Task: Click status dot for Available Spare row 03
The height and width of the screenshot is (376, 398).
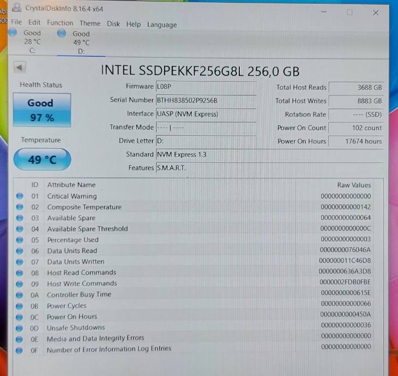Action: click(20, 217)
